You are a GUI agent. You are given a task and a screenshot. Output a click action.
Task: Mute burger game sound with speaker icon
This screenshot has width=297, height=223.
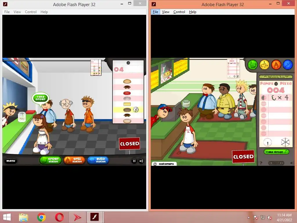tap(141, 161)
